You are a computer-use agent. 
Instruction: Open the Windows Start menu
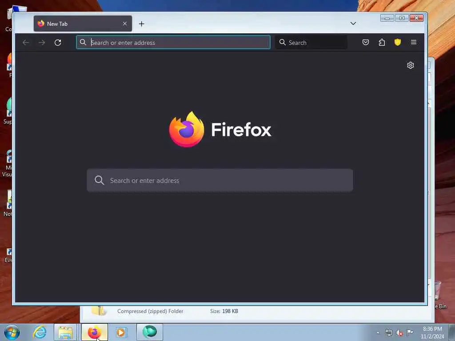tap(12, 332)
